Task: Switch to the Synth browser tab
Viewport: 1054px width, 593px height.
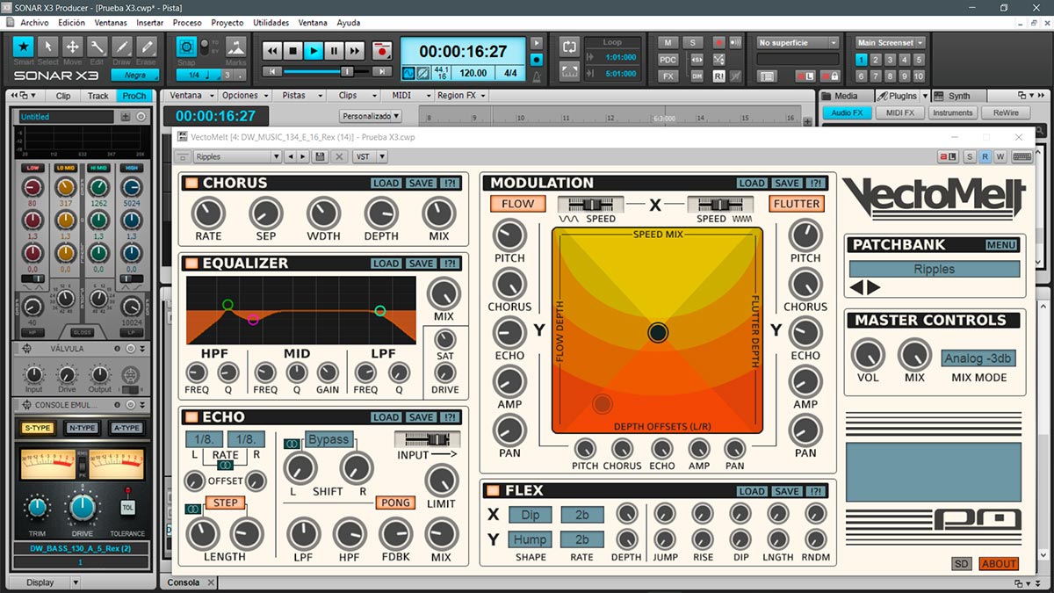Action: 959,96
